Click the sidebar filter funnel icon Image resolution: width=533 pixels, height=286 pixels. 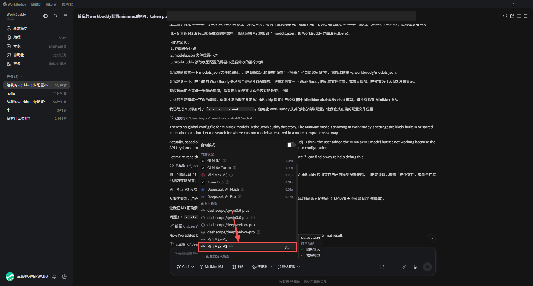click(66, 16)
